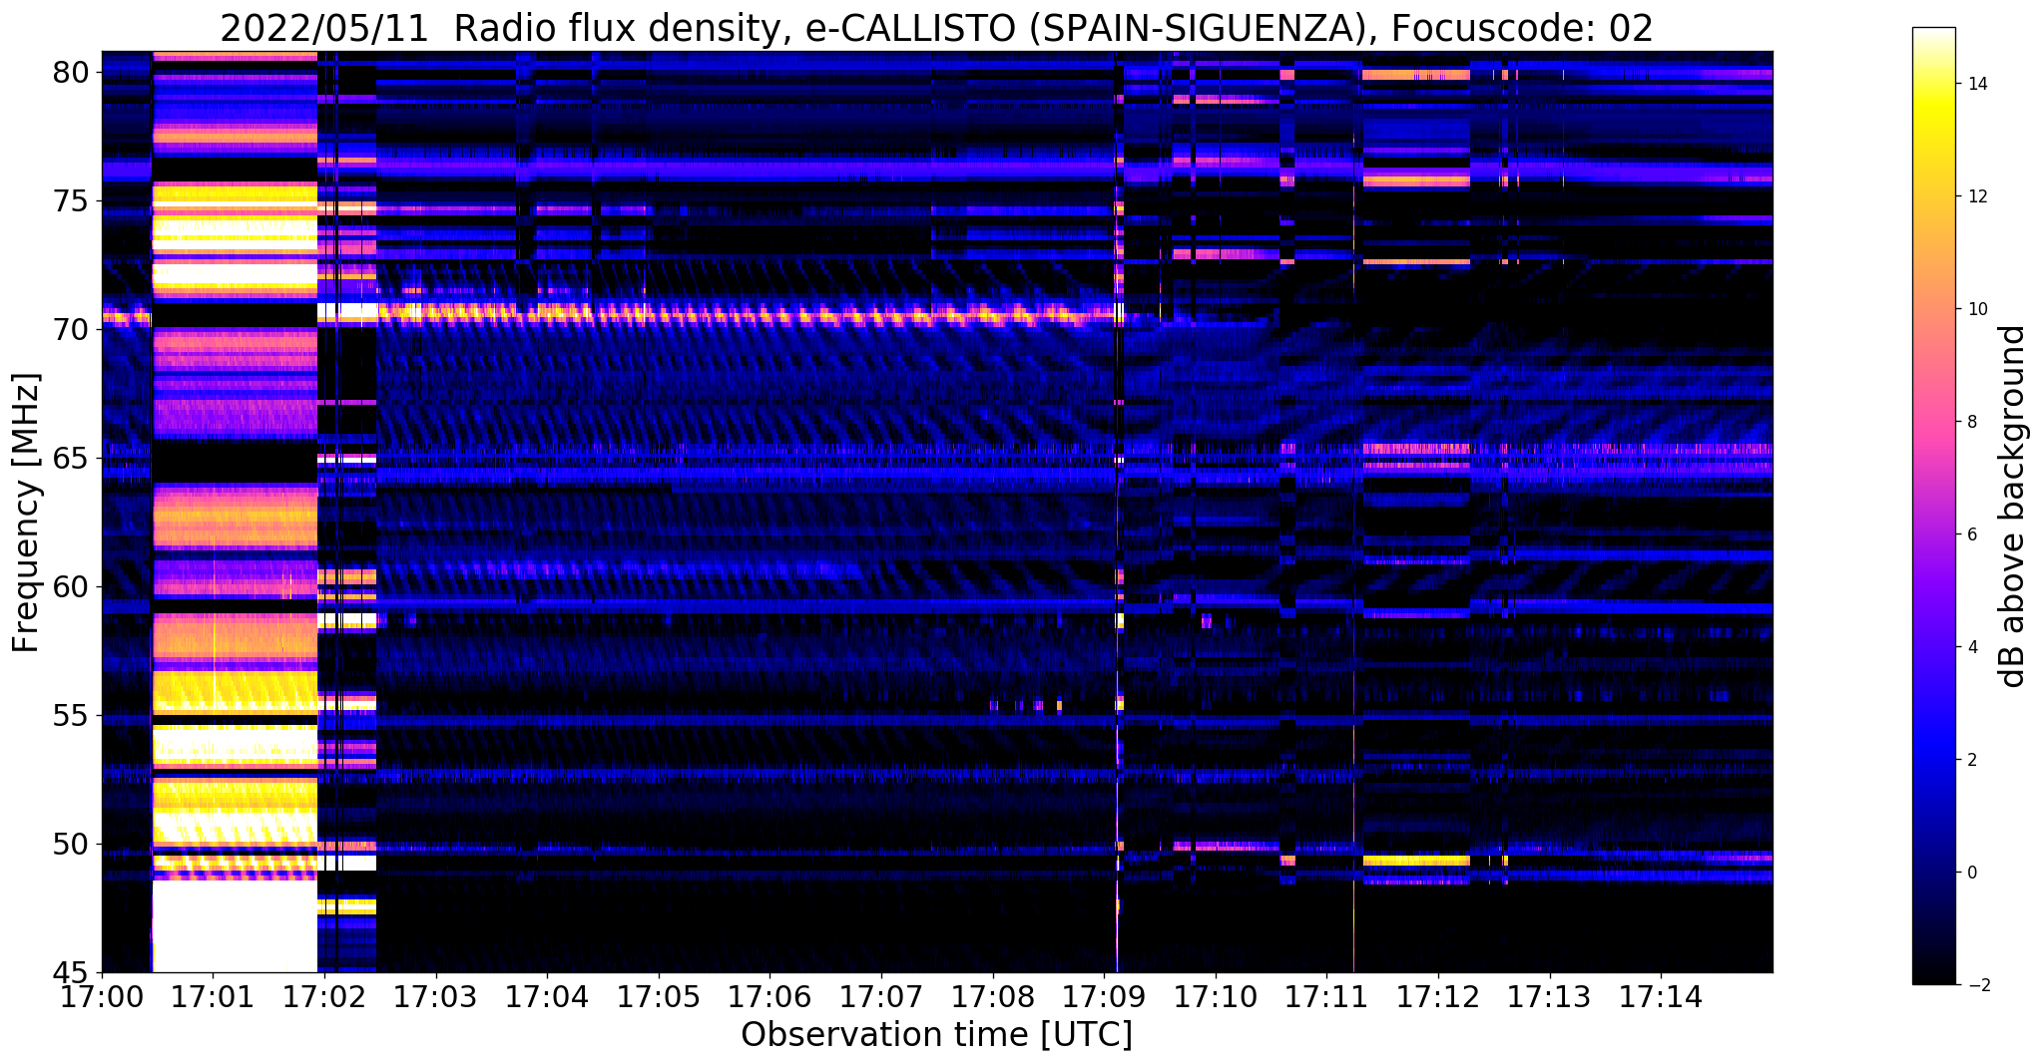Click the 50 MHz frequency tick label
2043x1064 pixels.
[x=73, y=845]
